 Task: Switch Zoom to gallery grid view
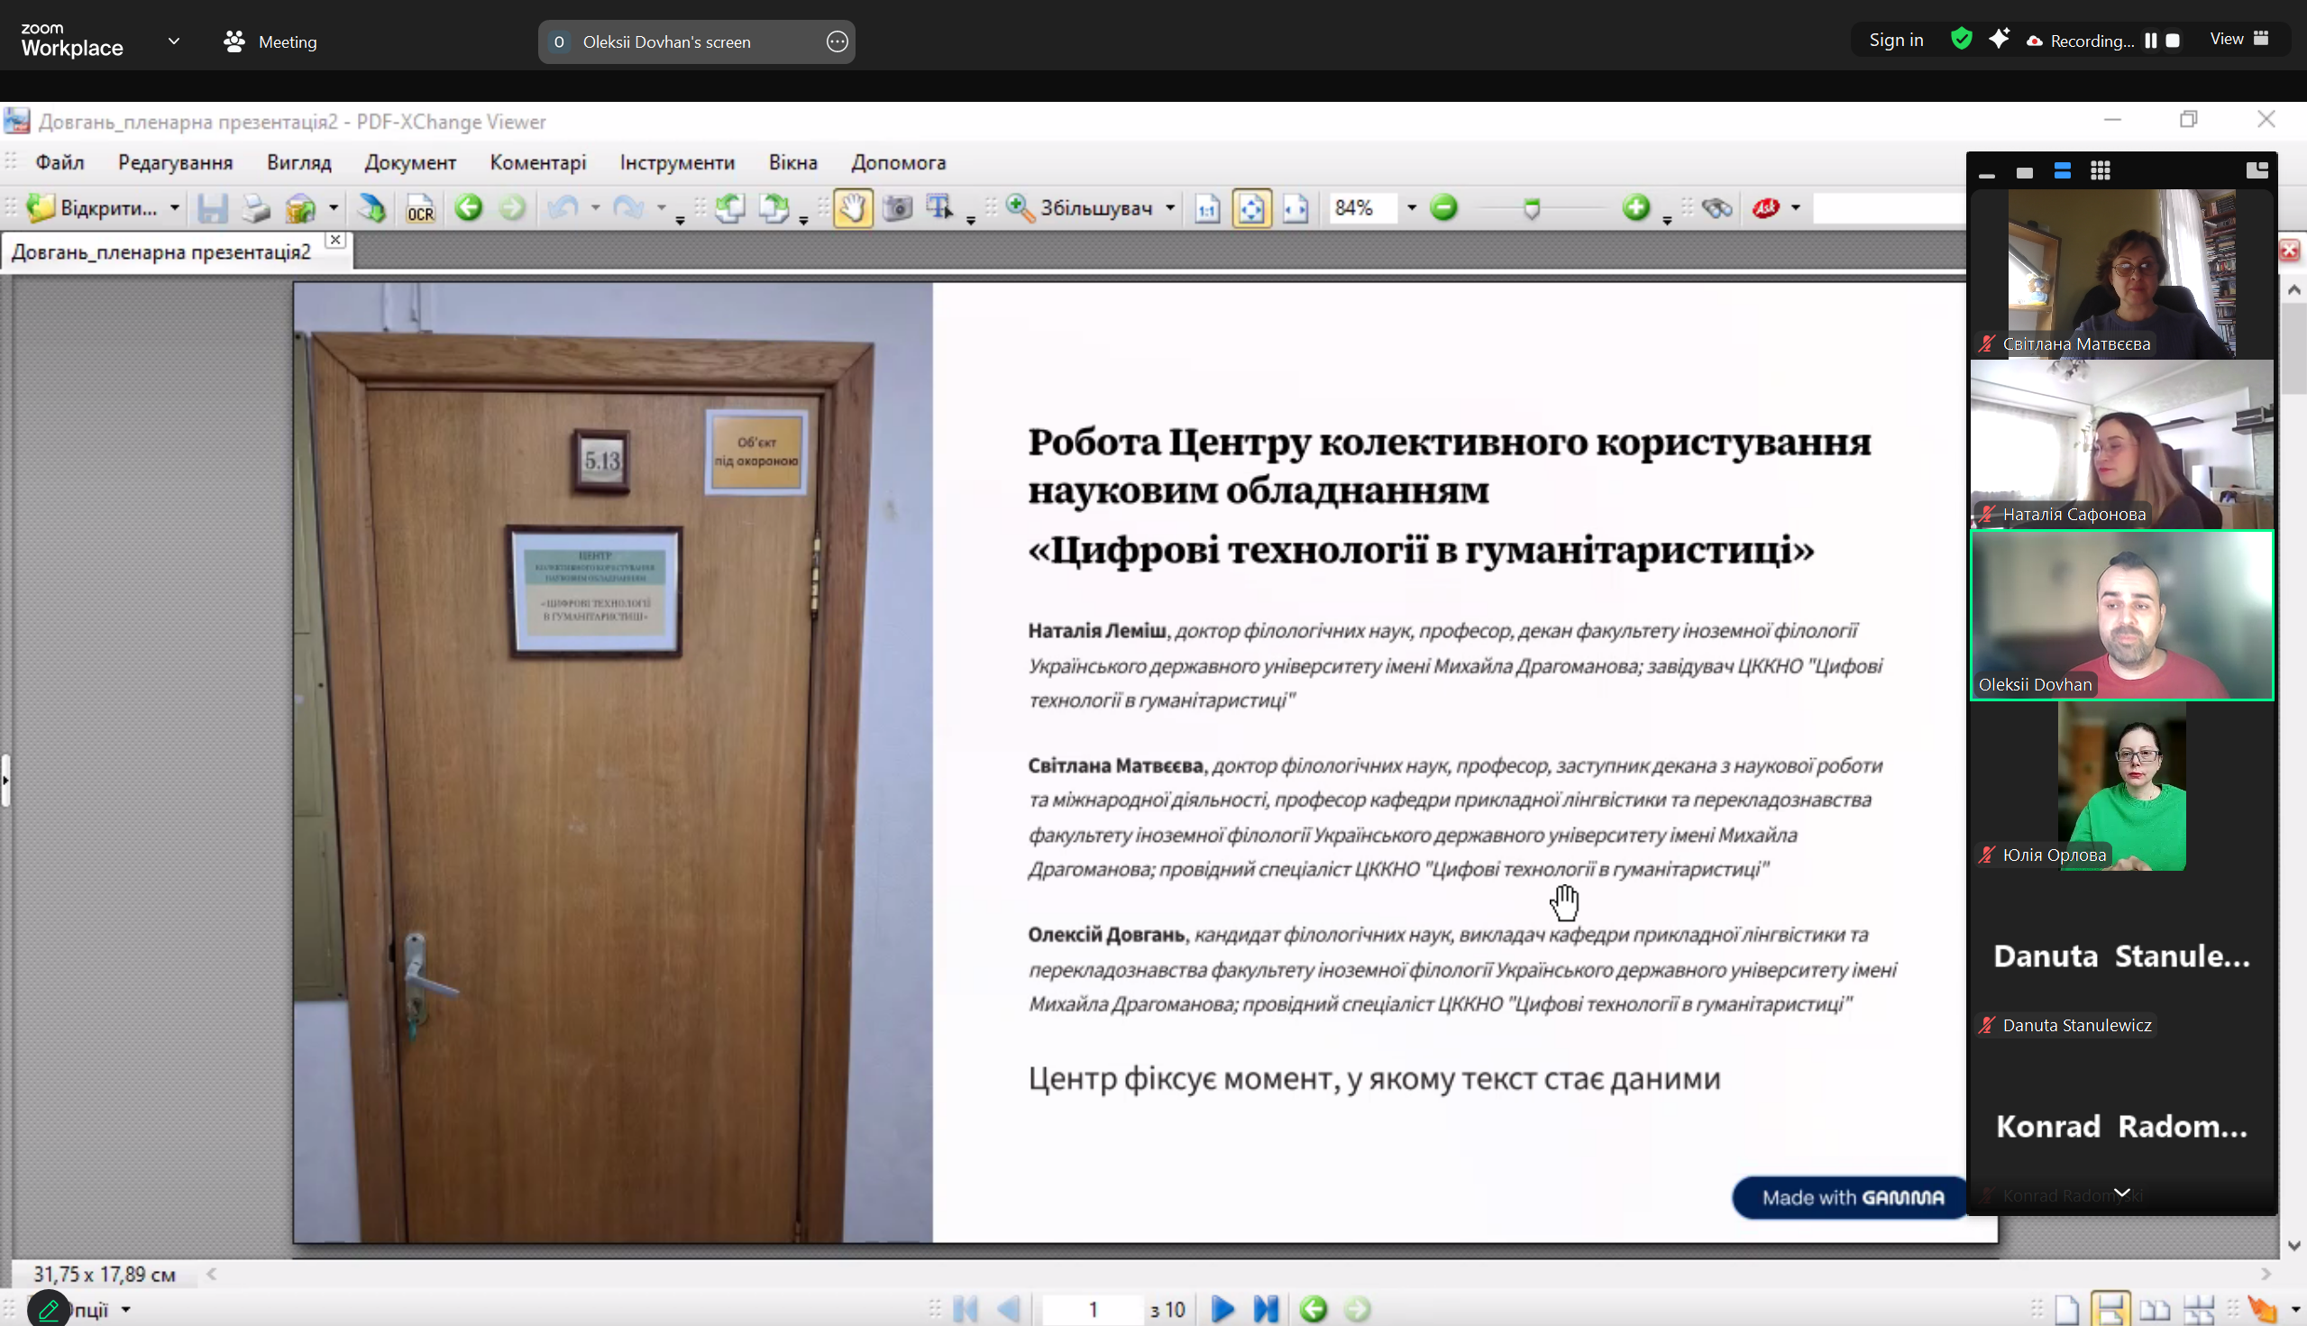click(2101, 171)
